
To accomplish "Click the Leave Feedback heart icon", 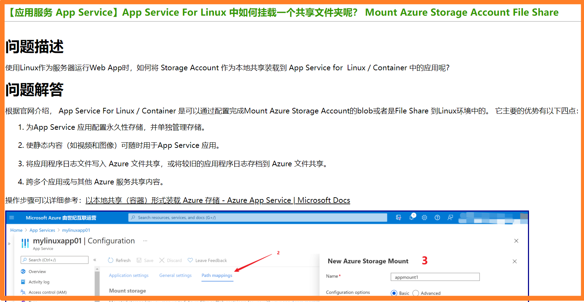I will point(190,260).
